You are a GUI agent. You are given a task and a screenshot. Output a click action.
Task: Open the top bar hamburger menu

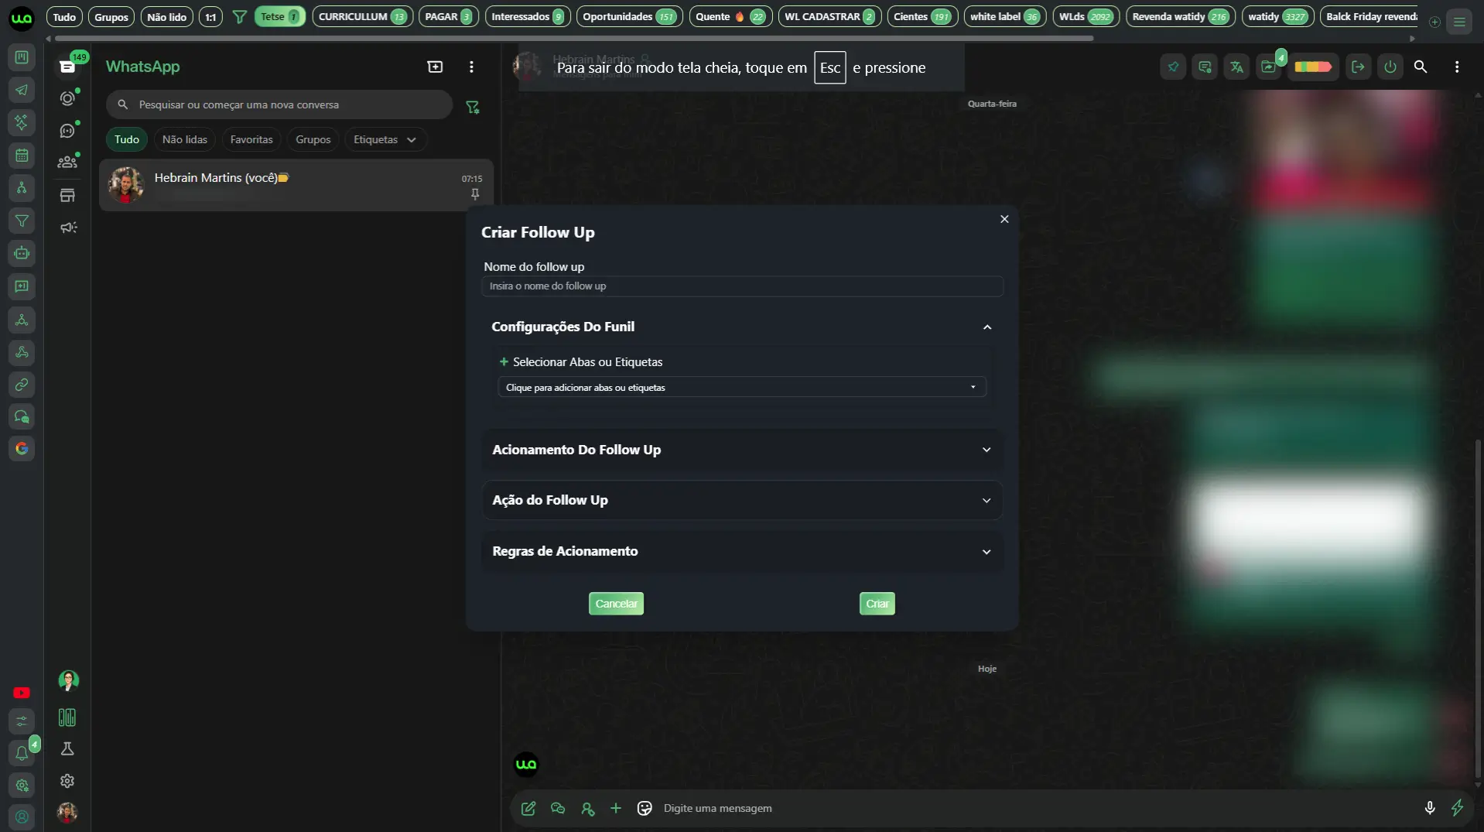point(1459,22)
